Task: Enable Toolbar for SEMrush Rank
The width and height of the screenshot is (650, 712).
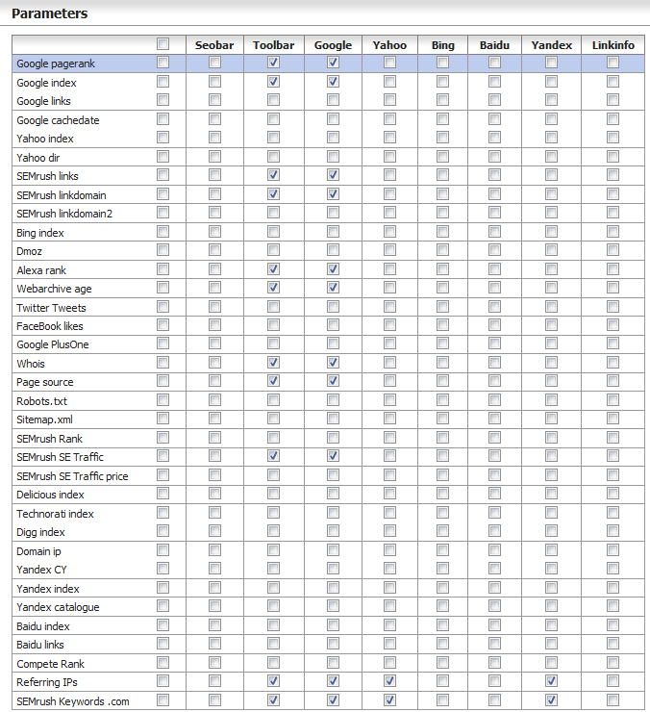Action: click(273, 437)
